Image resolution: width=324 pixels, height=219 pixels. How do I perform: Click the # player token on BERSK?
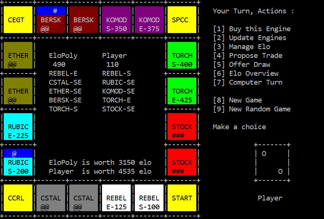coord(55,11)
